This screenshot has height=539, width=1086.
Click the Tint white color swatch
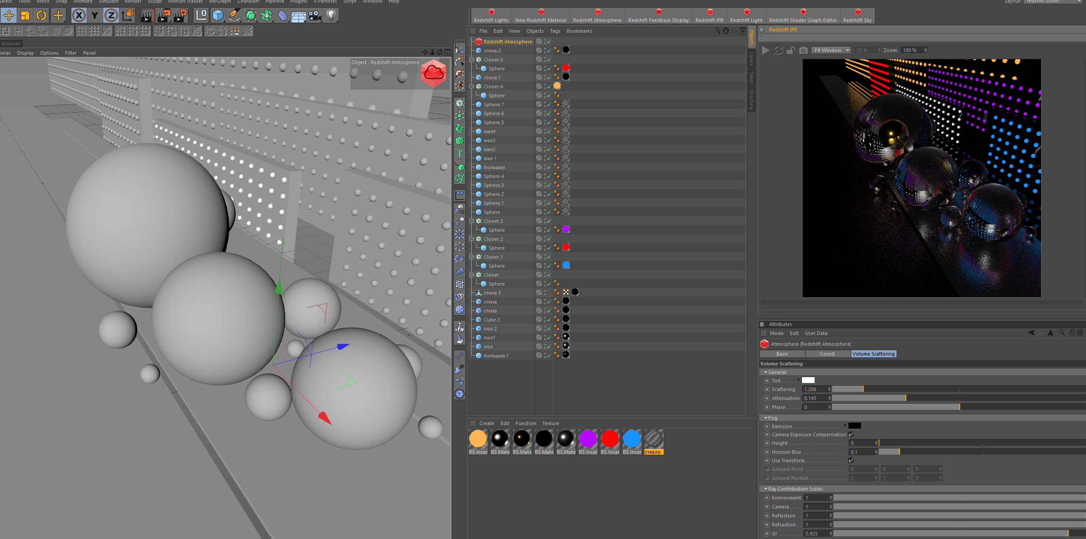coord(808,380)
